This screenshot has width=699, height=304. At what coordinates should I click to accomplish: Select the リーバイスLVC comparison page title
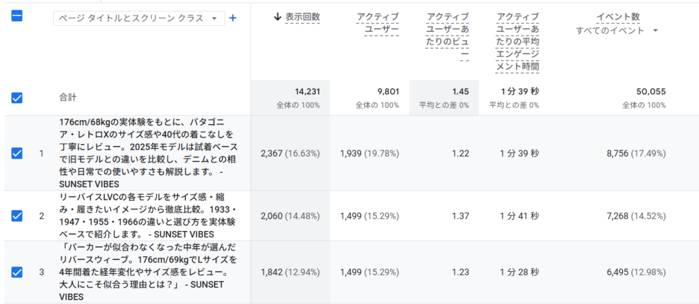click(x=146, y=216)
